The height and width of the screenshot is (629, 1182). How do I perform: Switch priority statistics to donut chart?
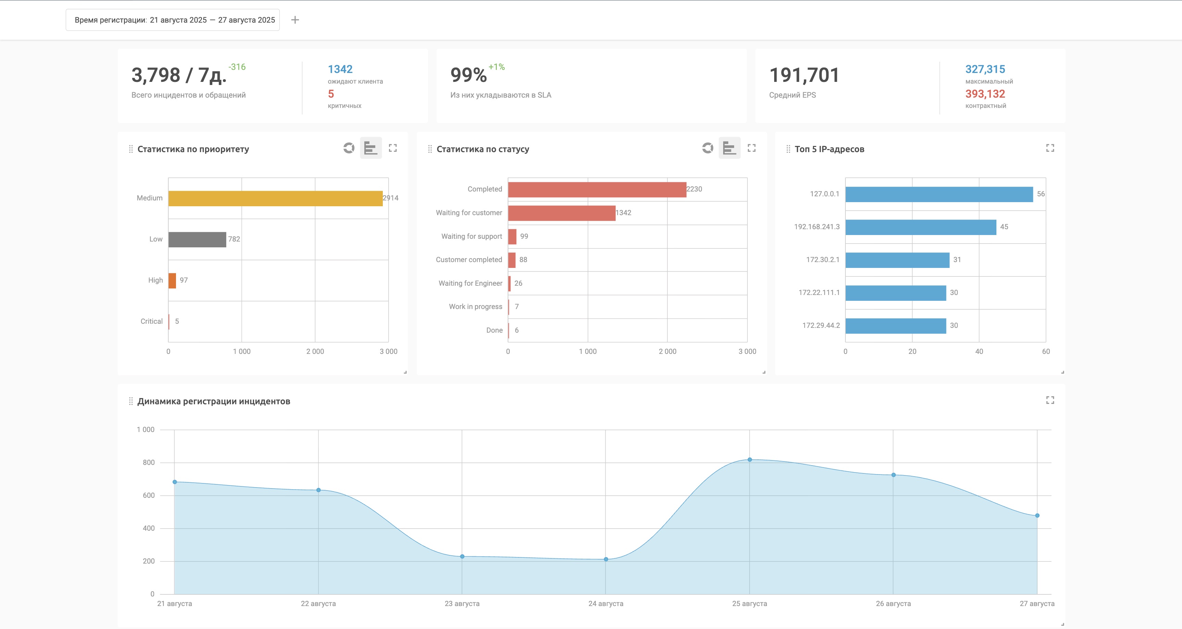click(x=349, y=148)
